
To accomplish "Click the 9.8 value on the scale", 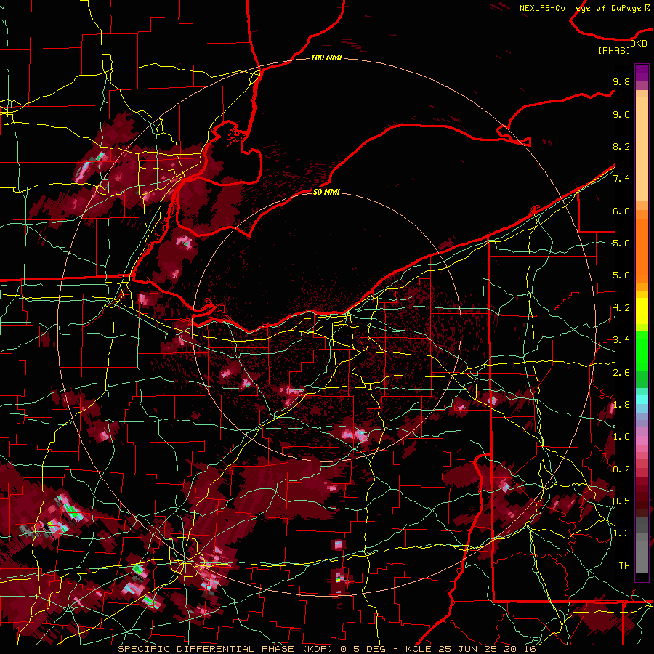I will 621,81.
